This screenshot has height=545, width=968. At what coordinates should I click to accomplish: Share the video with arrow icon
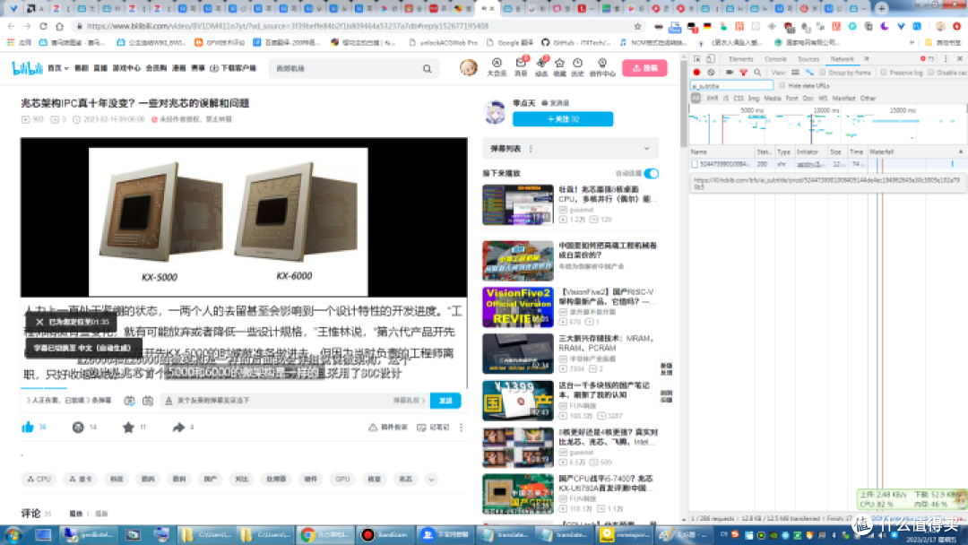coord(178,427)
